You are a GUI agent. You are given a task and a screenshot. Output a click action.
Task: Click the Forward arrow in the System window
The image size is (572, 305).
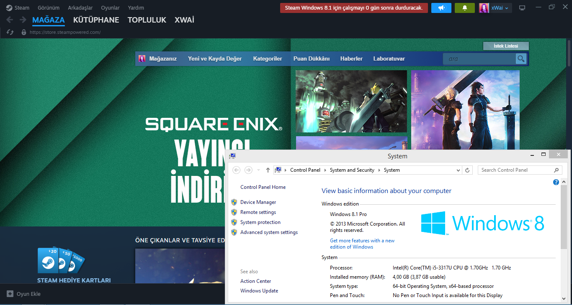[248, 170]
